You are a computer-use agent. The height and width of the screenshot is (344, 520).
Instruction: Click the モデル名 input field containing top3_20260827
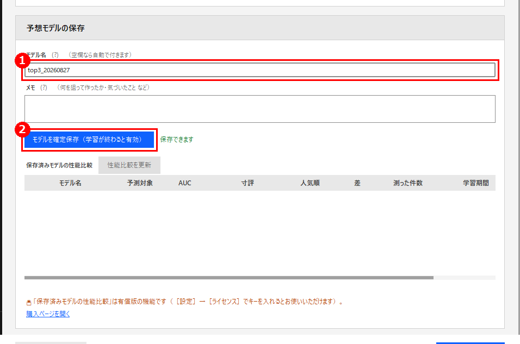pyautogui.click(x=259, y=70)
